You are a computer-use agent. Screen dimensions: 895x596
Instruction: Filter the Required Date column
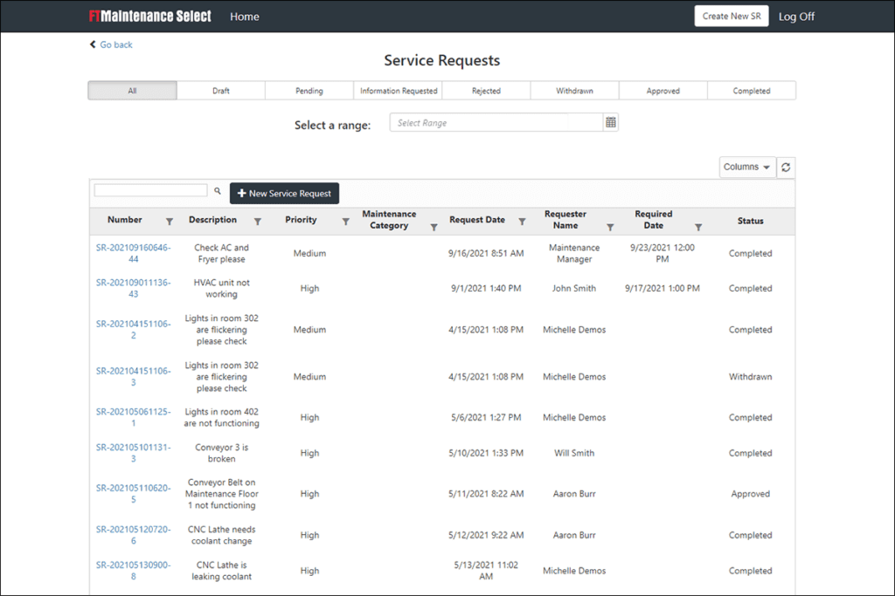click(698, 228)
